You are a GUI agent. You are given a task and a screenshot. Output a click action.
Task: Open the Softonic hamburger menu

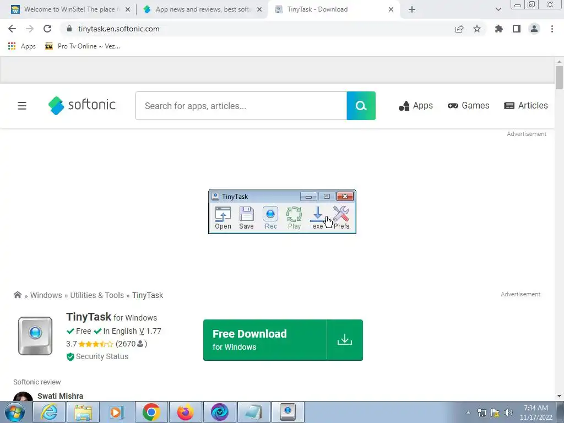tap(22, 106)
